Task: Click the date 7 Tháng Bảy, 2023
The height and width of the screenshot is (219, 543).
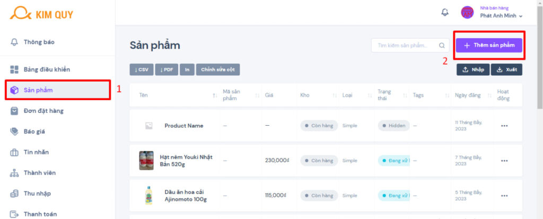Action: (x=468, y=161)
